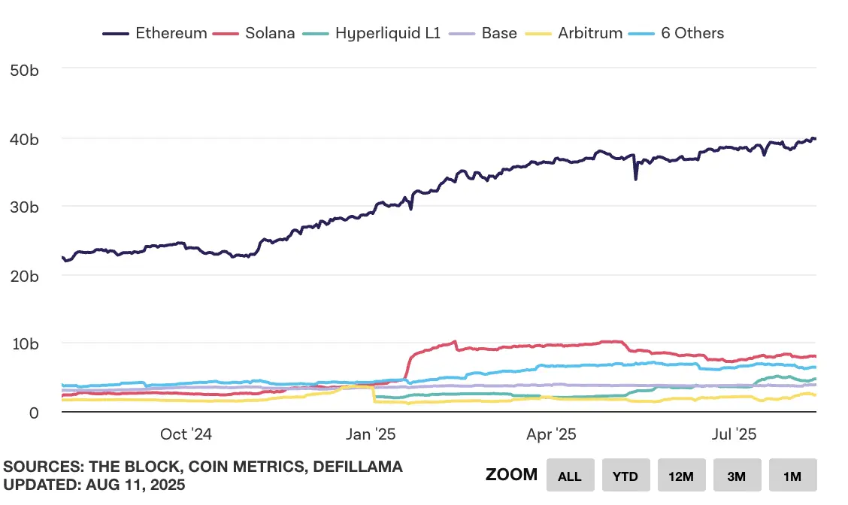Set zoom to 12M
Viewport: 848px width, 505px height.
pos(681,476)
